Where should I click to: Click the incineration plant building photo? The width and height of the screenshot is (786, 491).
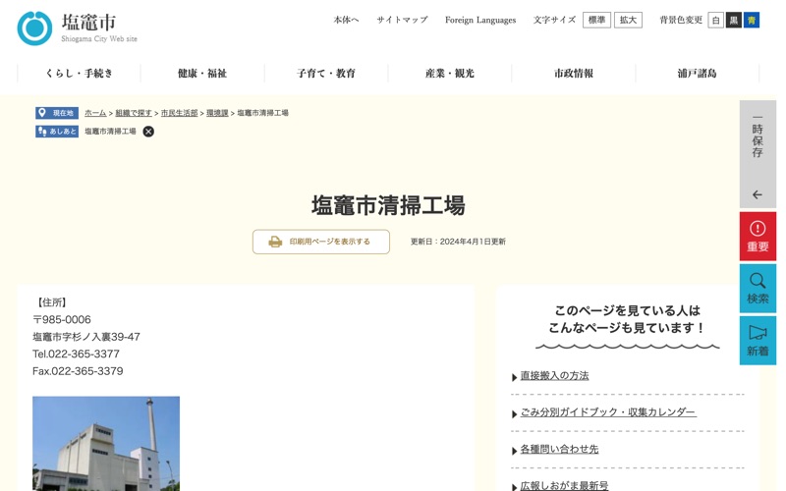click(106, 444)
